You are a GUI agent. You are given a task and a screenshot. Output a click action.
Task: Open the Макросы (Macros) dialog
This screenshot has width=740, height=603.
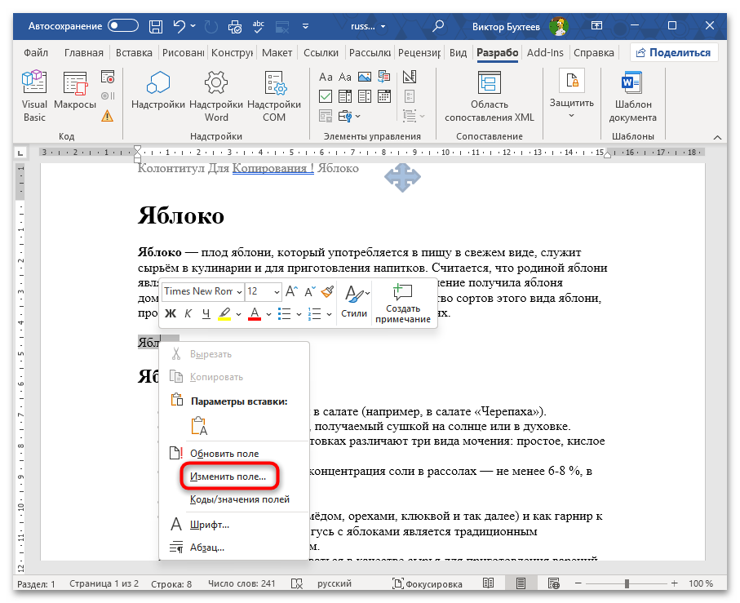(x=75, y=91)
